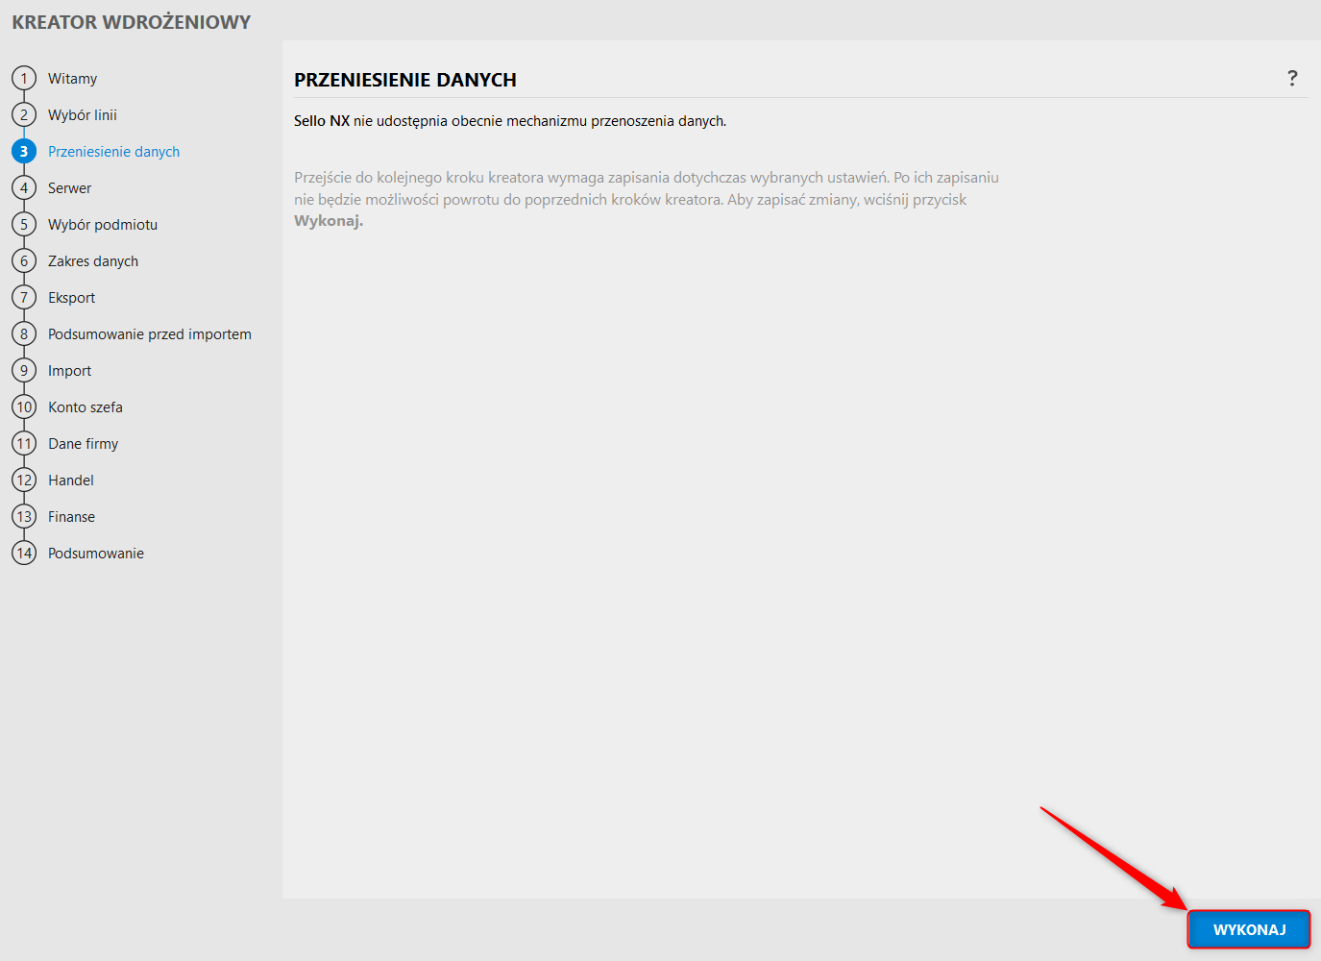The height and width of the screenshot is (961, 1321).
Task: Open the Handel step label
Action: coord(71,480)
